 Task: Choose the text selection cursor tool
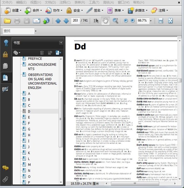coord(96,21)
